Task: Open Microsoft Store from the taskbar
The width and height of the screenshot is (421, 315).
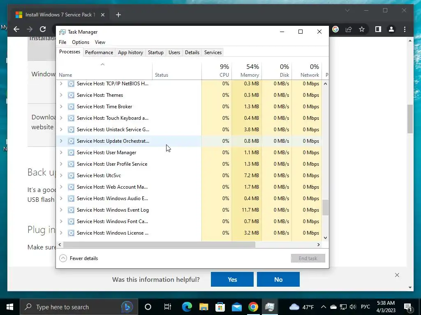Action: [220, 307]
